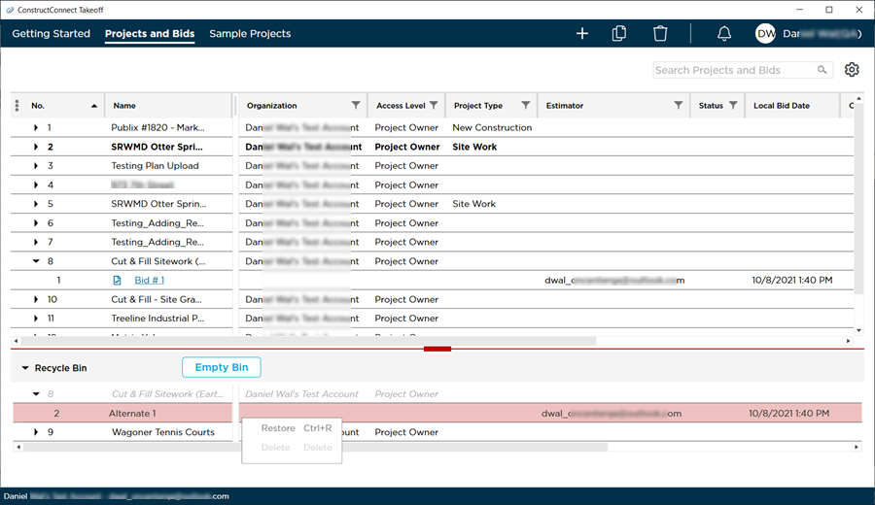Open the Organization column filter
This screenshot has height=505, width=875.
pyautogui.click(x=356, y=105)
